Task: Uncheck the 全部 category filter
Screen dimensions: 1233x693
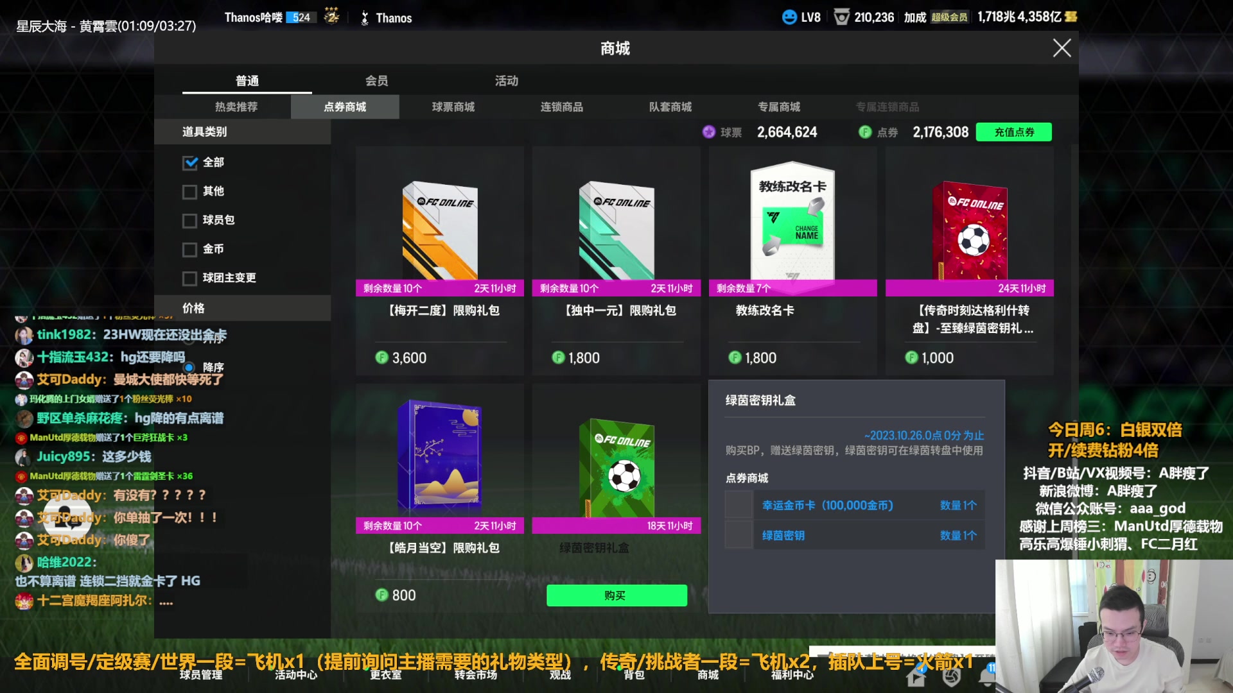Action: [x=190, y=163]
